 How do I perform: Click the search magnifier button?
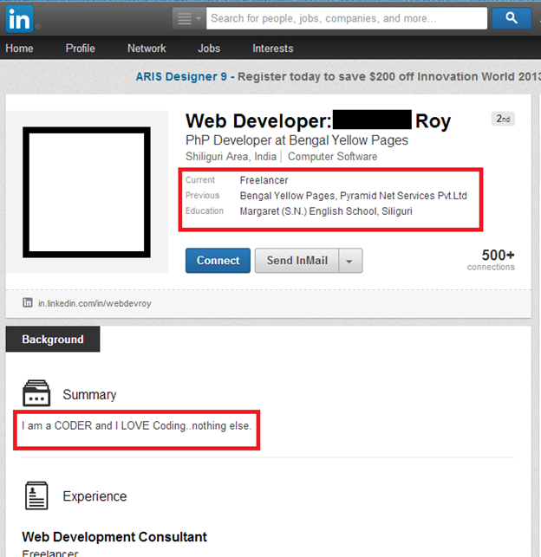point(512,18)
